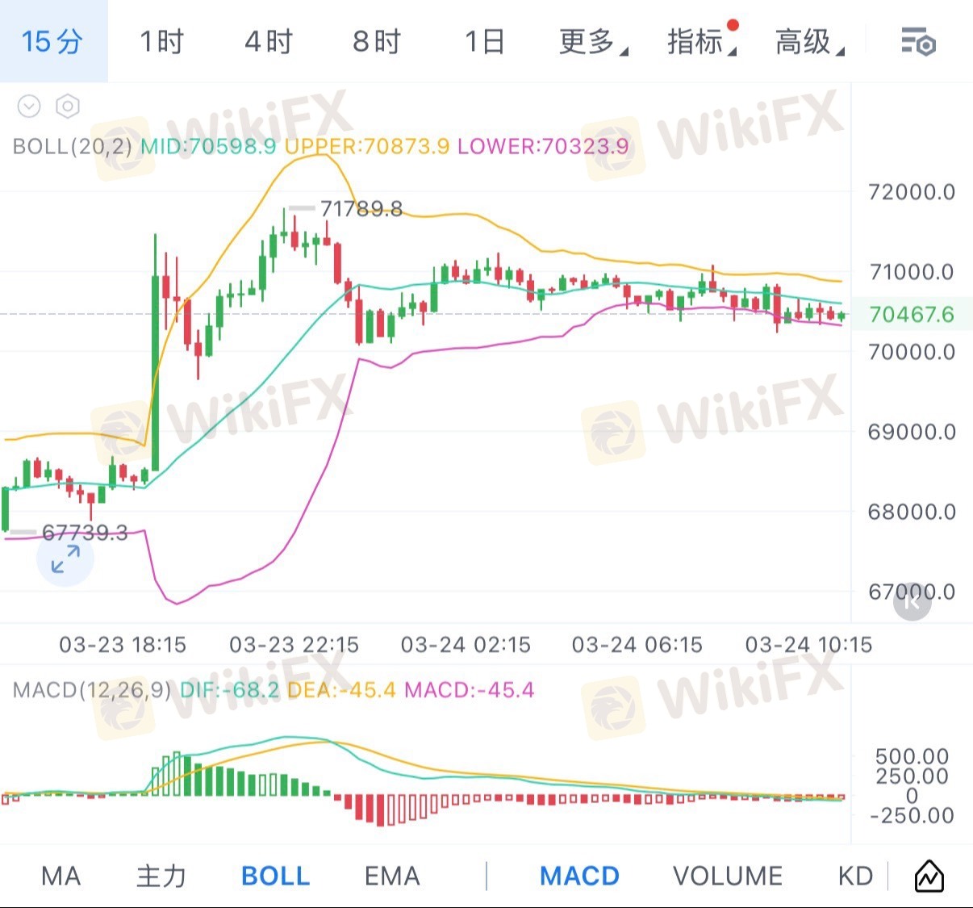Viewport: 973px width, 908px height.
Task: Click the 71000.0 price axis label
Action: point(912,272)
